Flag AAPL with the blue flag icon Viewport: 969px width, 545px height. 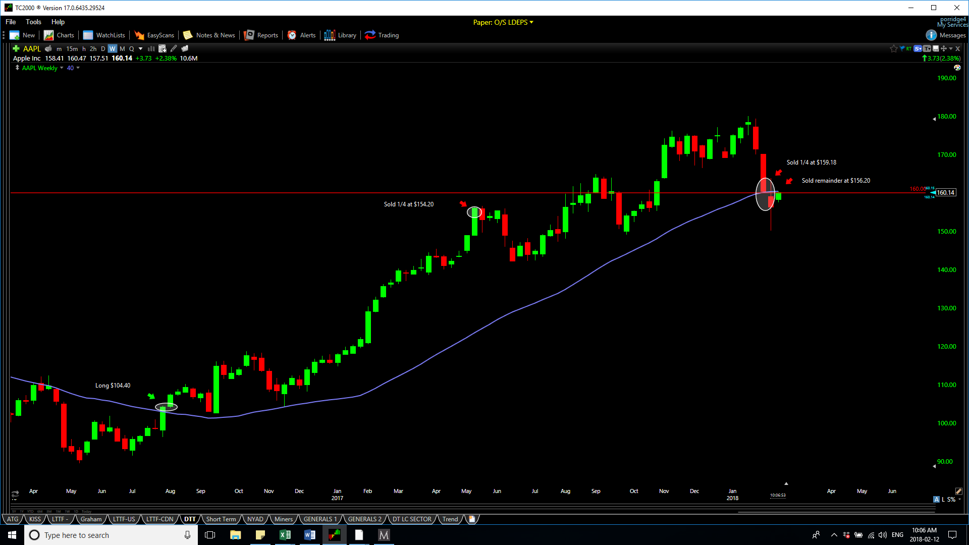point(902,49)
